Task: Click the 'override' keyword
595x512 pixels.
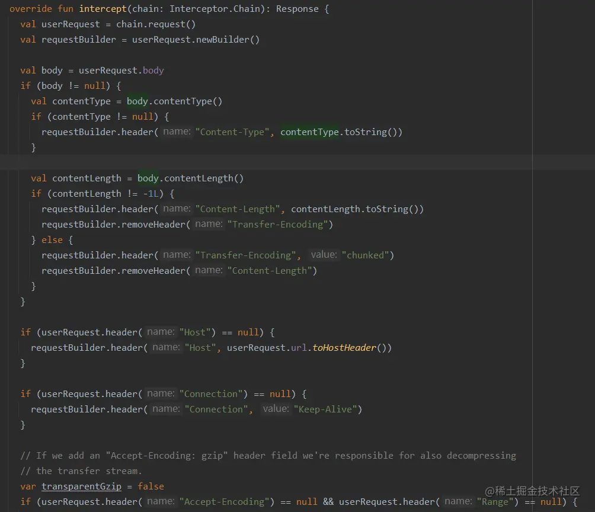Action: 31,9
